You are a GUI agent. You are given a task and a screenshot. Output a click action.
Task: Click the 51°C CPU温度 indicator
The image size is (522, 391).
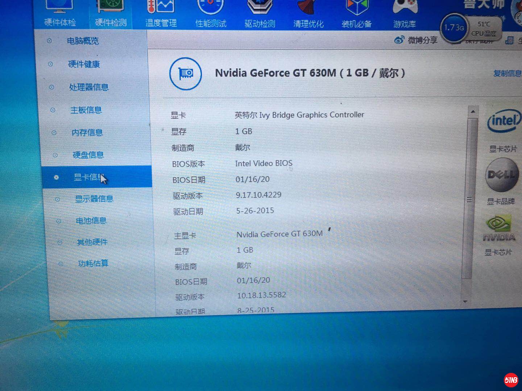(484, 29)
